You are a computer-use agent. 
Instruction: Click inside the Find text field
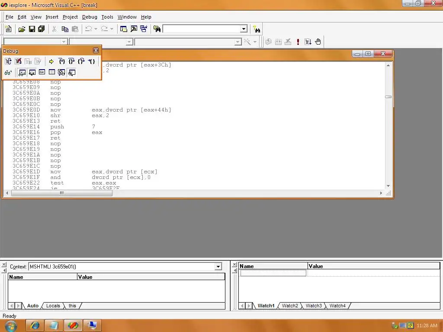click(x=202, y=29)
